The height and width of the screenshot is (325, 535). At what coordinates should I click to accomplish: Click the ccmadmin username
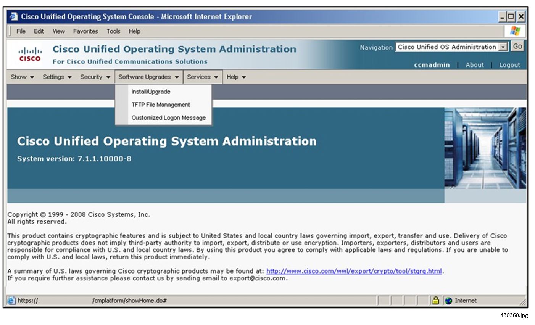[x=432, y=65]
